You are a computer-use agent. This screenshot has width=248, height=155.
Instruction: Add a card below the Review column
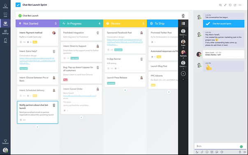pos(125,90)
